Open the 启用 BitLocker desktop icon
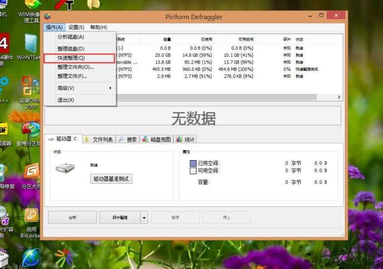The width and height of the screenshot is (383, 269). 31,223
